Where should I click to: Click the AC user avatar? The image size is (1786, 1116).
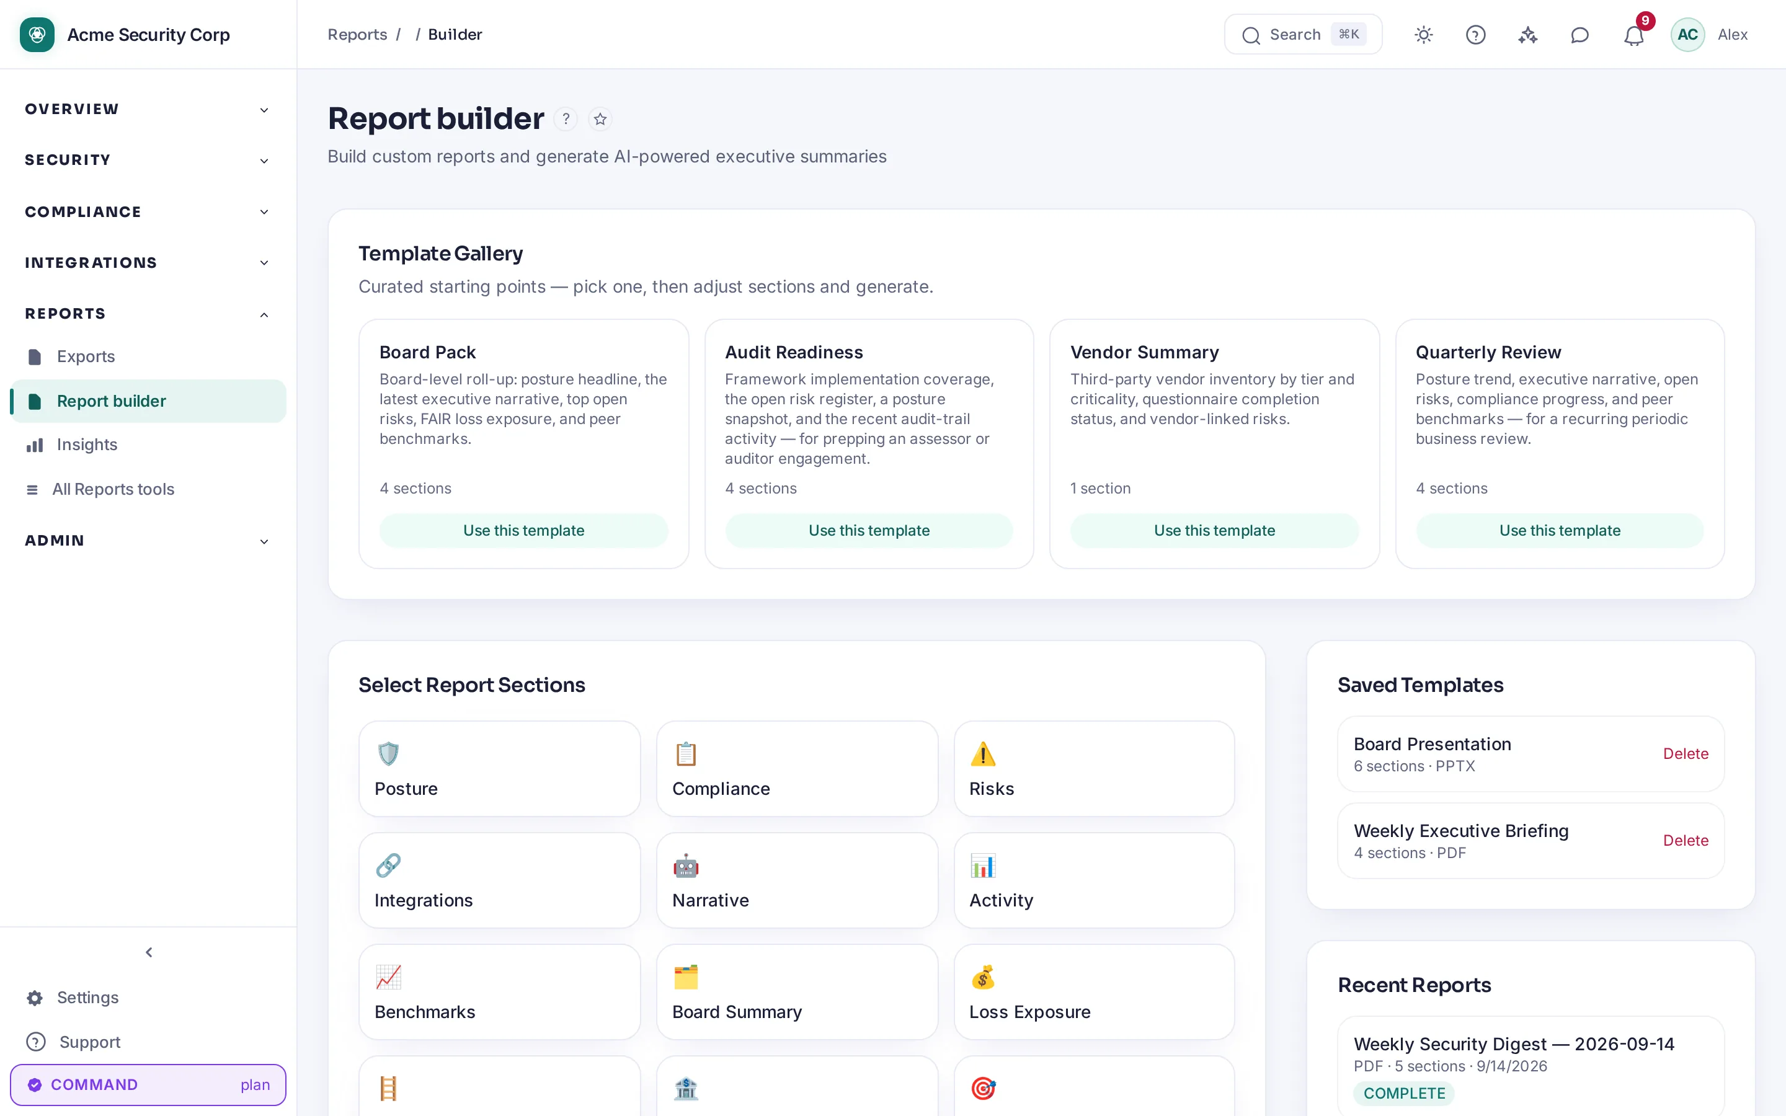[x=1687, y=35]
